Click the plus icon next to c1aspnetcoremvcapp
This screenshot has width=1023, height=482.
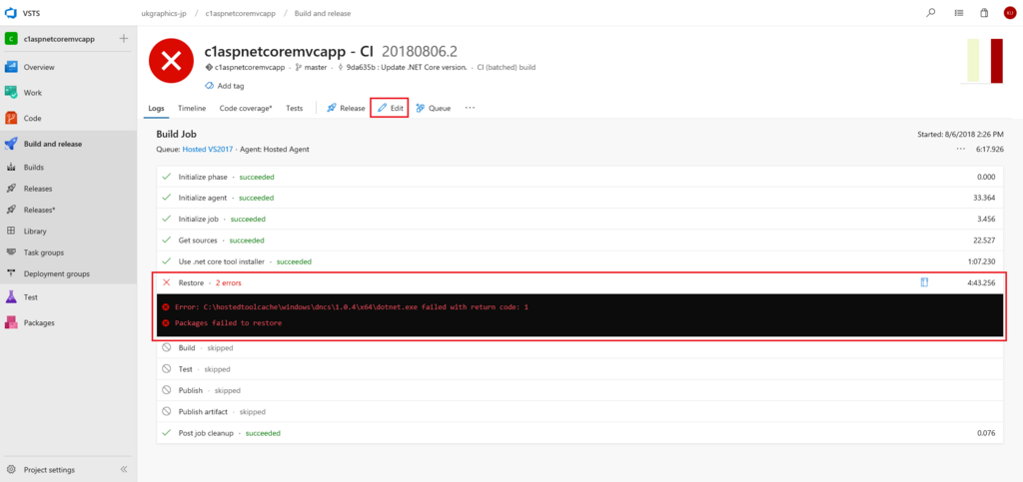tap(124, 39)
